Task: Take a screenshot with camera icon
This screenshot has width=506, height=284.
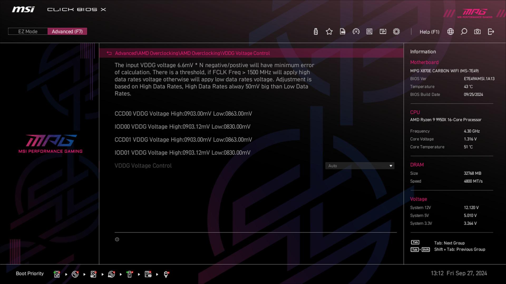Action: tap(477, 32)
